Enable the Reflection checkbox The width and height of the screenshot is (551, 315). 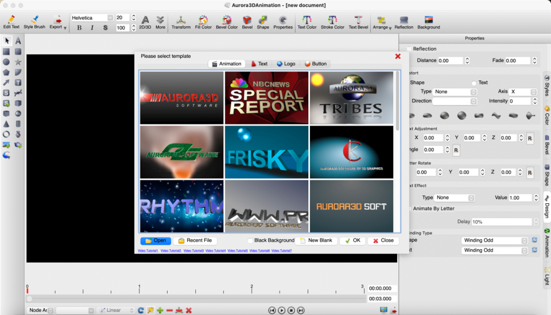pyautogui.click(x=409, y=49)
